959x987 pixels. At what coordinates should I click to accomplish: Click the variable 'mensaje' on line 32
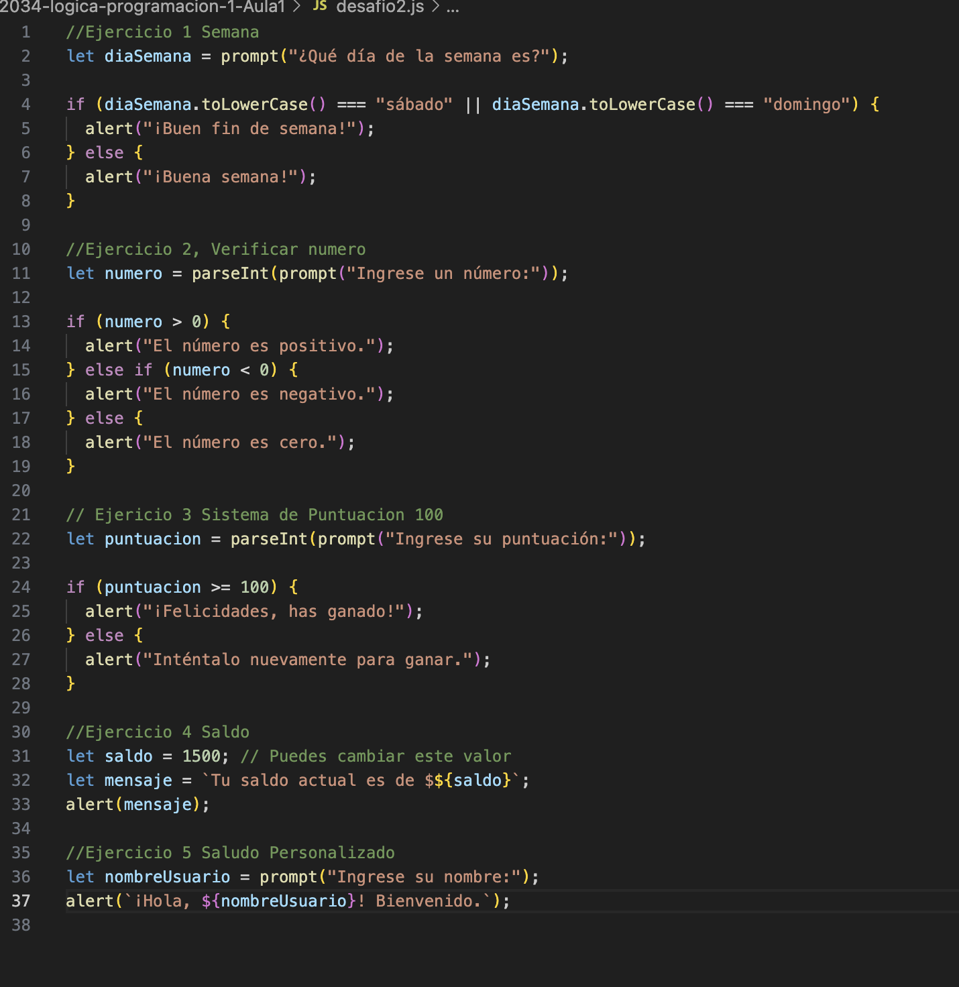(x=138, y=780)
